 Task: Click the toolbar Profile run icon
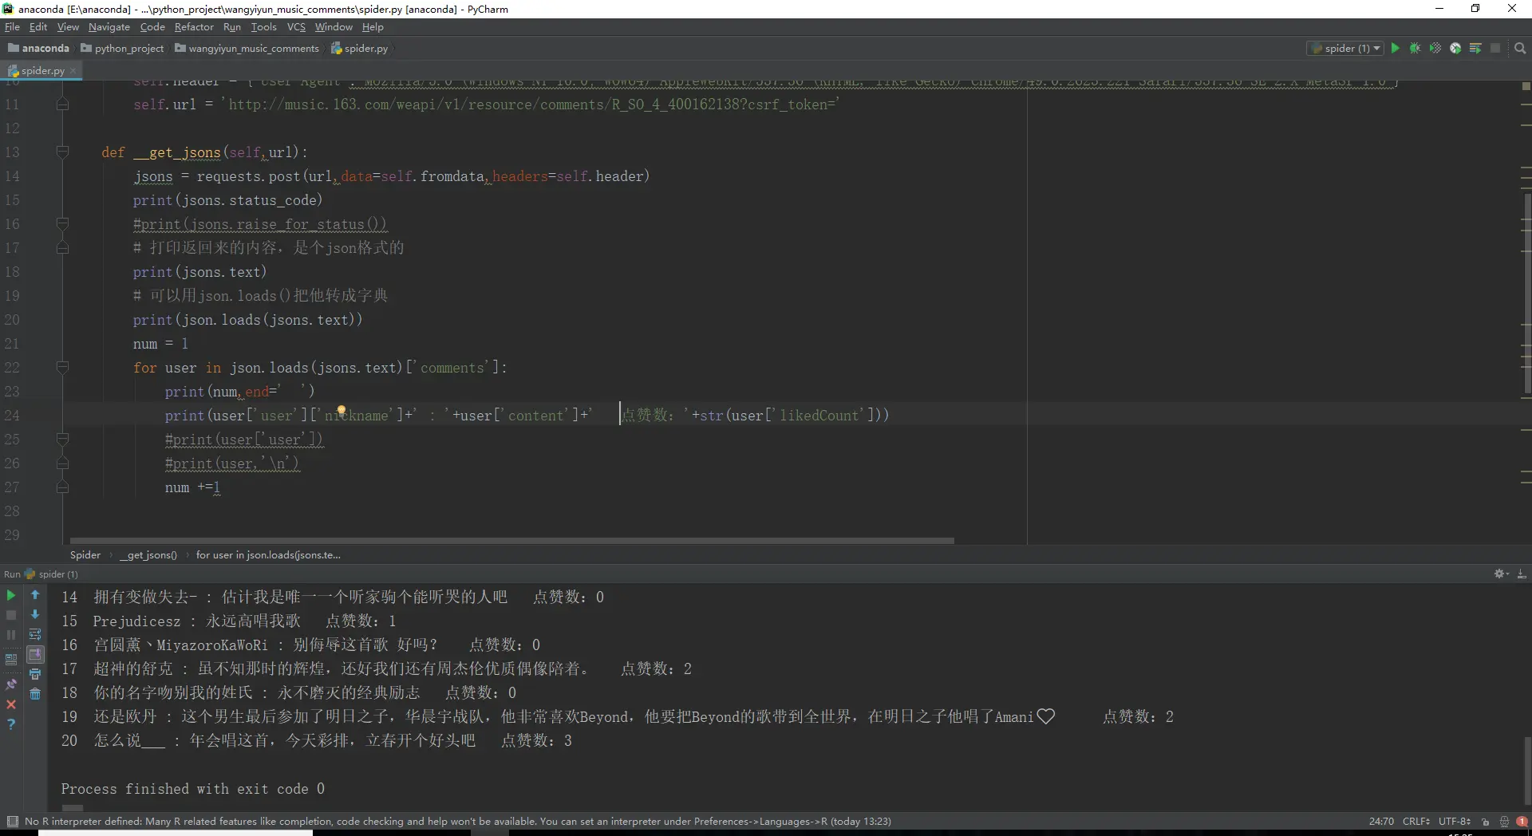point(1455,48)
